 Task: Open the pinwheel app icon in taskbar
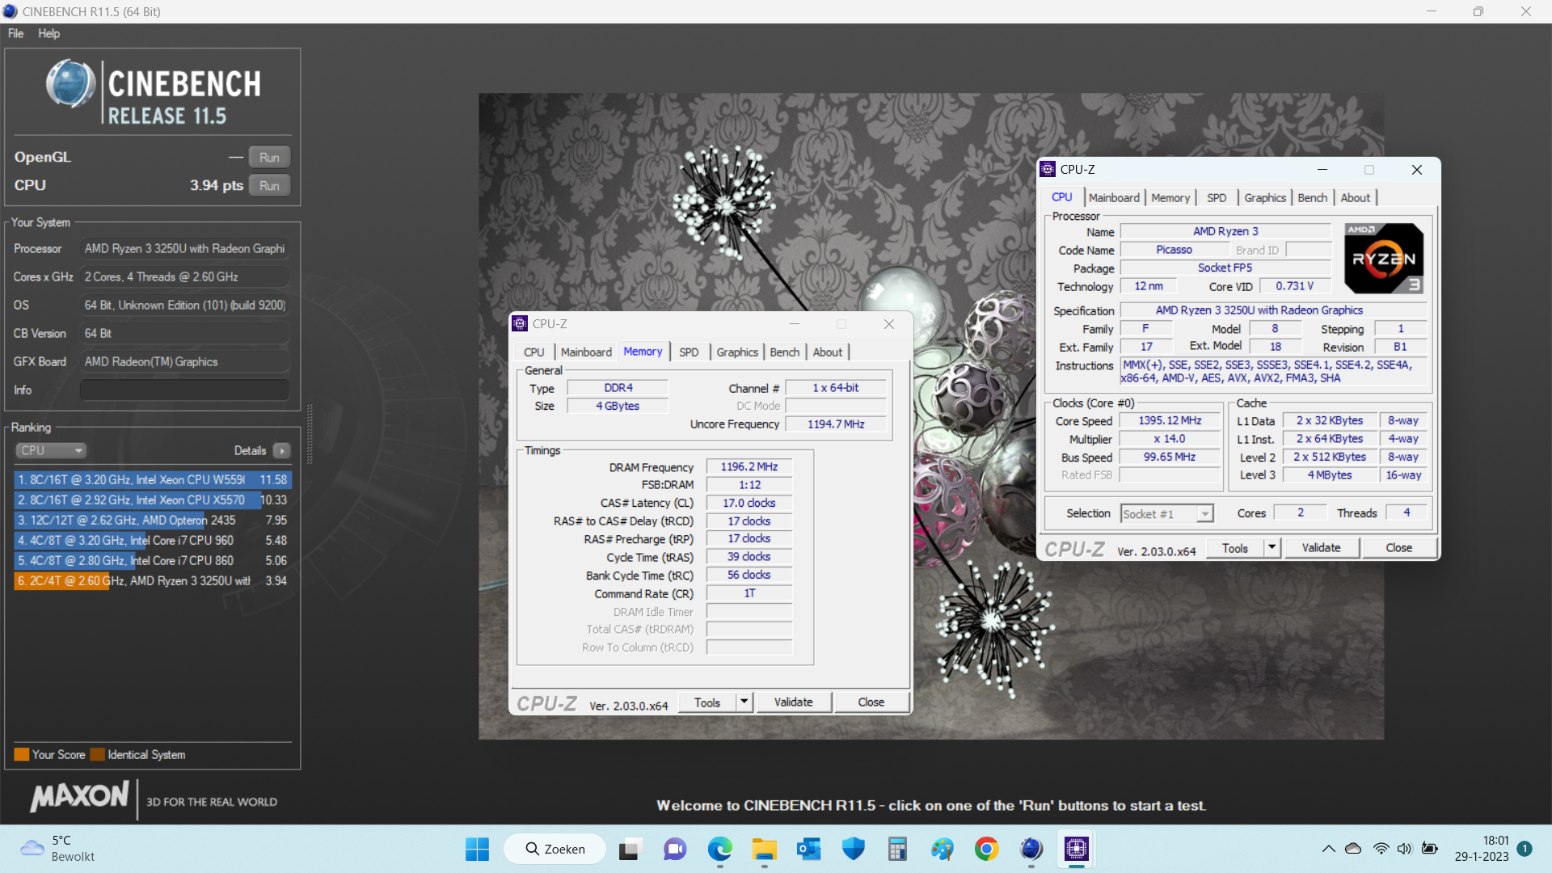point(942,849)
